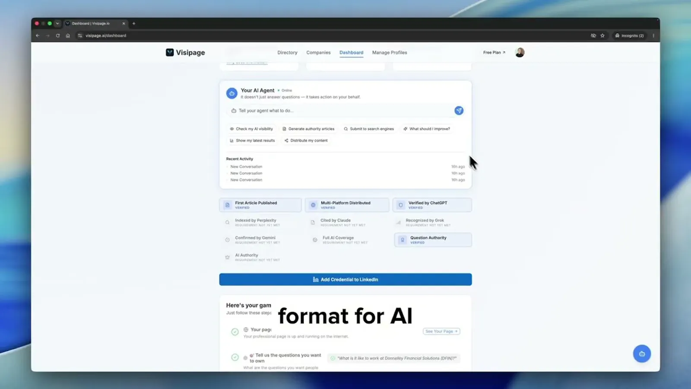Screen dimensions: 691x389
Task: Click the Confirmed by Gemini badge
Action: 257,240
